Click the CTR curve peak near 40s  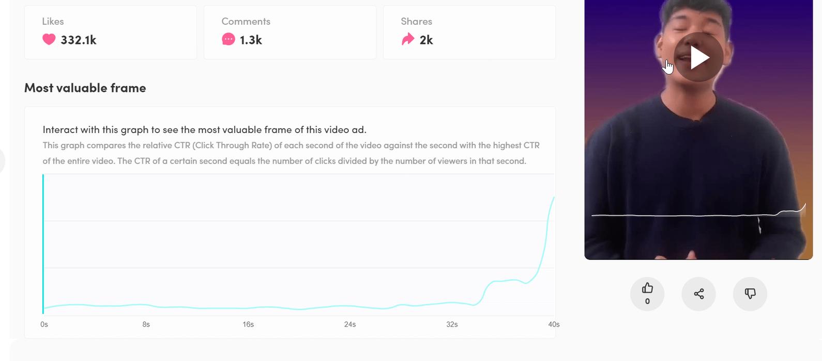(x=554, y=198)
